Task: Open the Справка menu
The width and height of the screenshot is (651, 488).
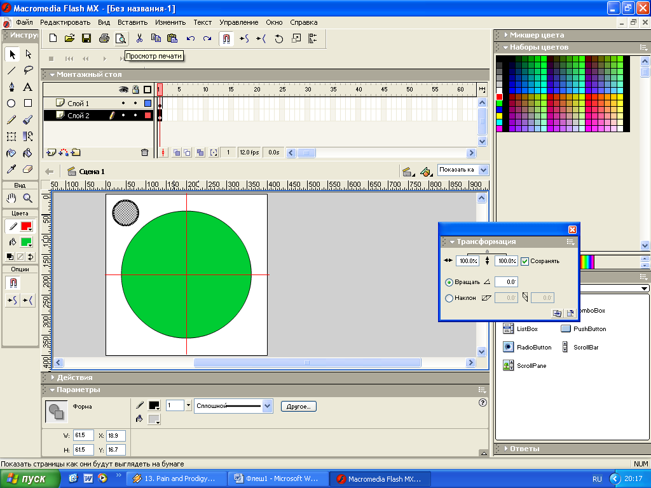Action: [x=303, y=22]
